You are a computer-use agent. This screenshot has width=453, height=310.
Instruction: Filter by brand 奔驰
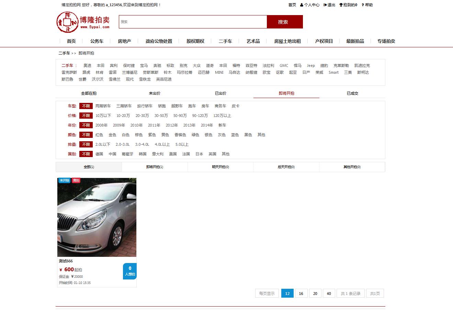(x=157, y=65)
